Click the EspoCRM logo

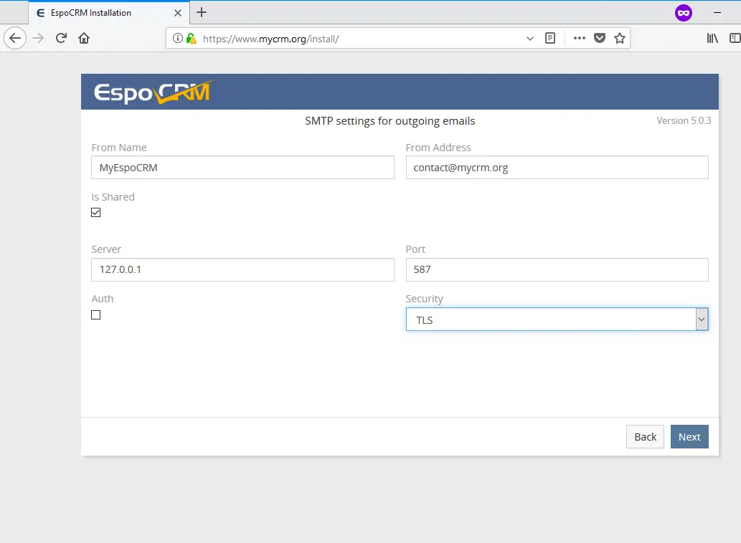(154, 92)
